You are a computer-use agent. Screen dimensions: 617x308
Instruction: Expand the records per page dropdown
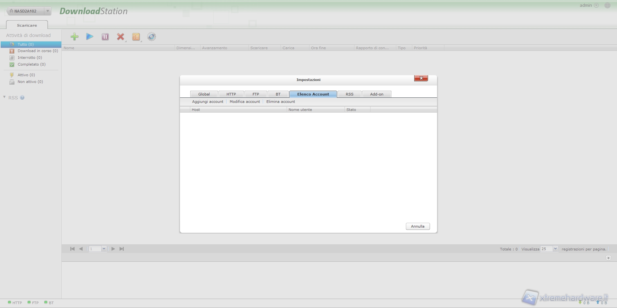(555, 249)
